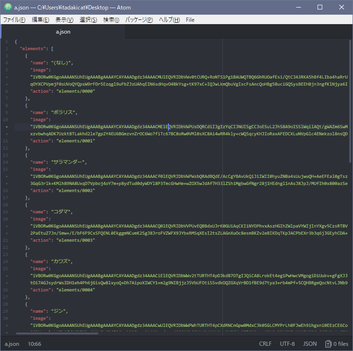Click the a.json file name in the status bar
353x351 pixels.
(x=13, y=344)
